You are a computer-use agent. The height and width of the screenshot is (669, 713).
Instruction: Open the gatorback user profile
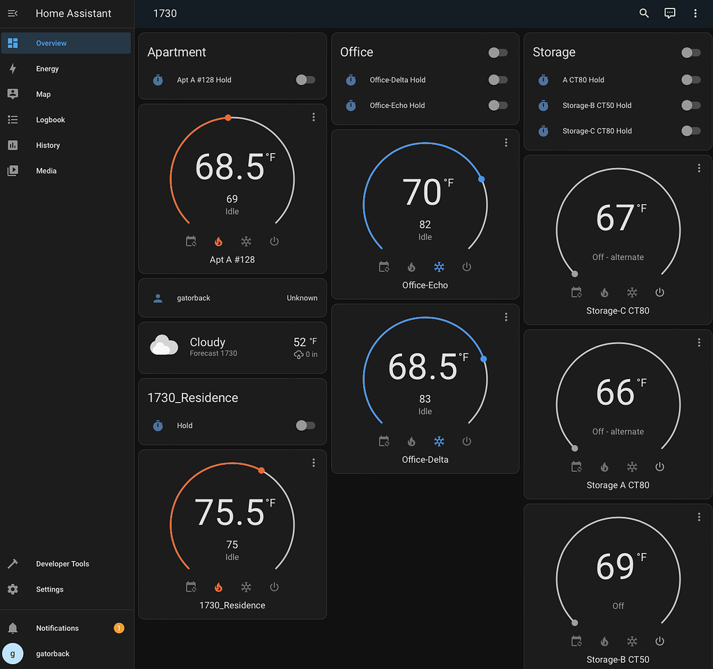point(52,654)
